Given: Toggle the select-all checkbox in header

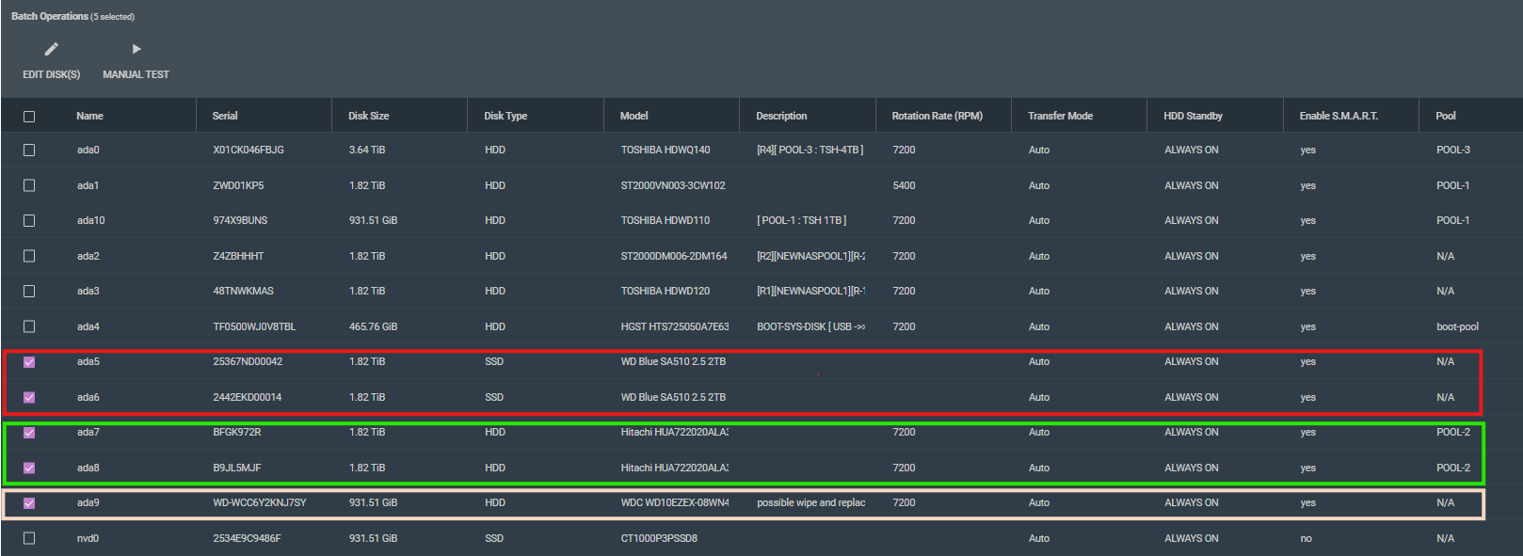Looking at the screenshot, I should click(29, 117).
